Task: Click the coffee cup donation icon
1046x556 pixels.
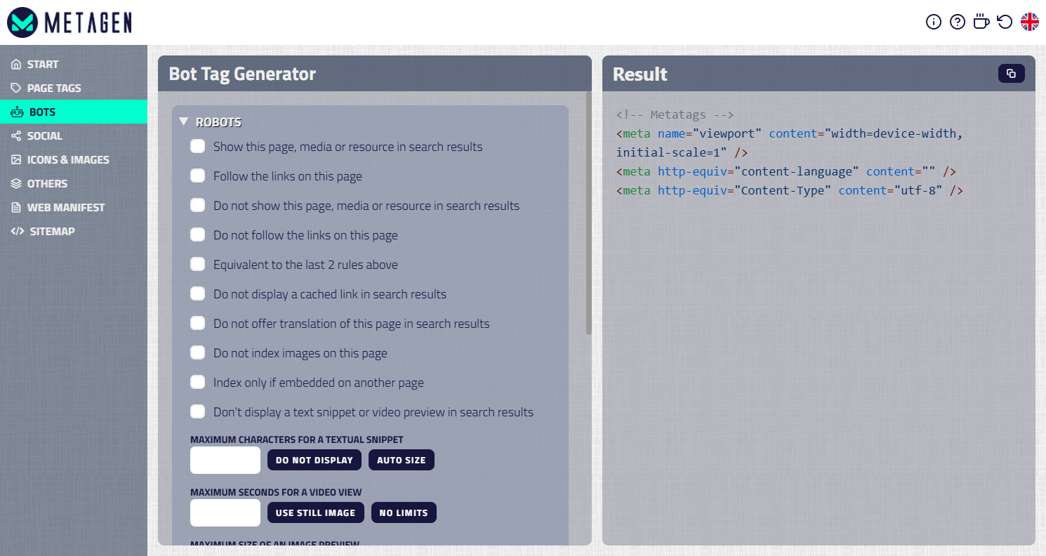Action: click(981, 22)
